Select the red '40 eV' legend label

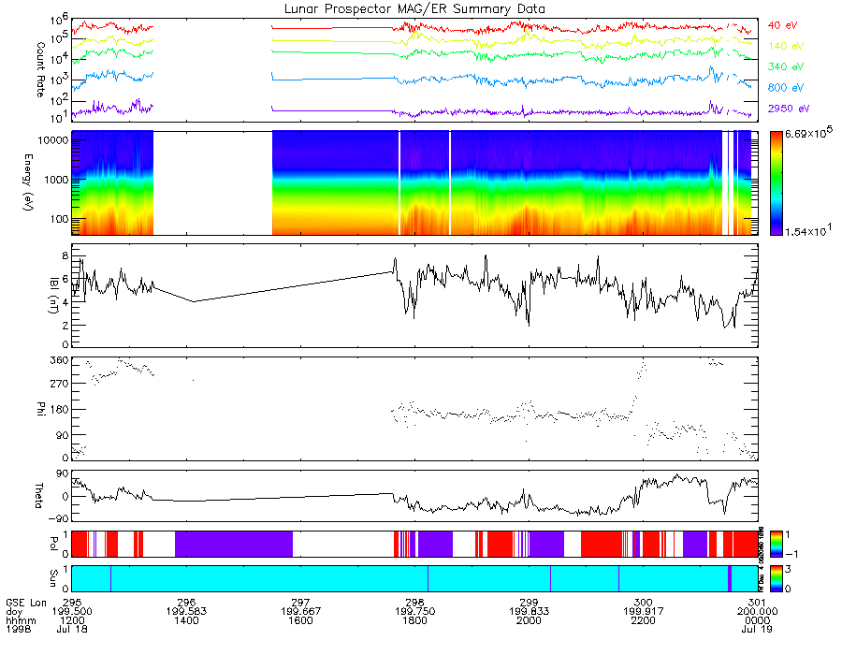pos(782,25)
